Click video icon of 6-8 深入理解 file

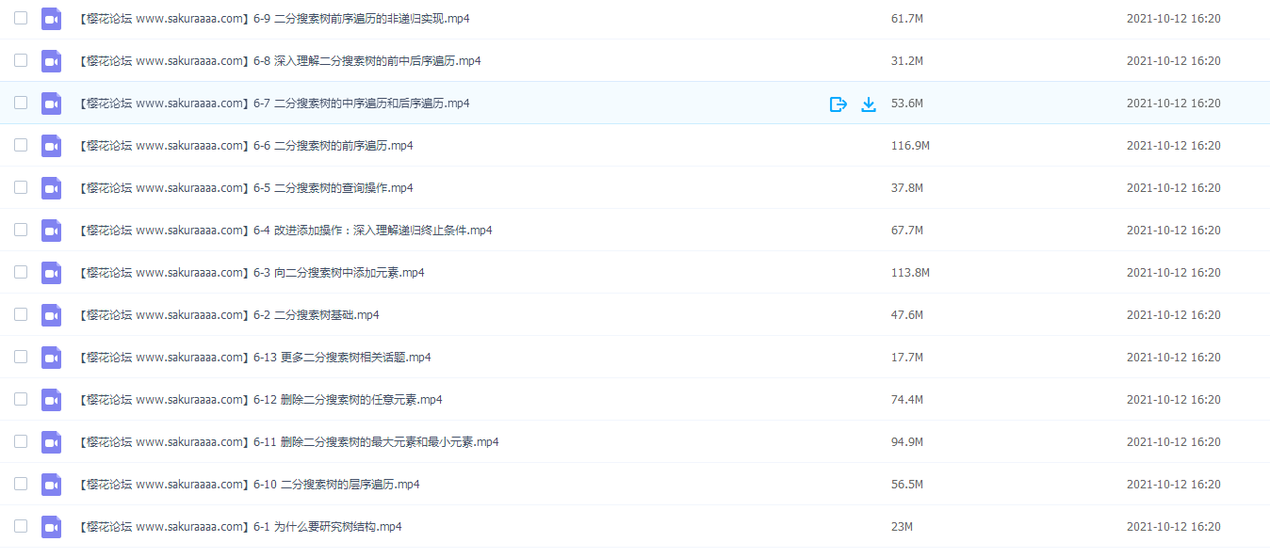(51, 61)
